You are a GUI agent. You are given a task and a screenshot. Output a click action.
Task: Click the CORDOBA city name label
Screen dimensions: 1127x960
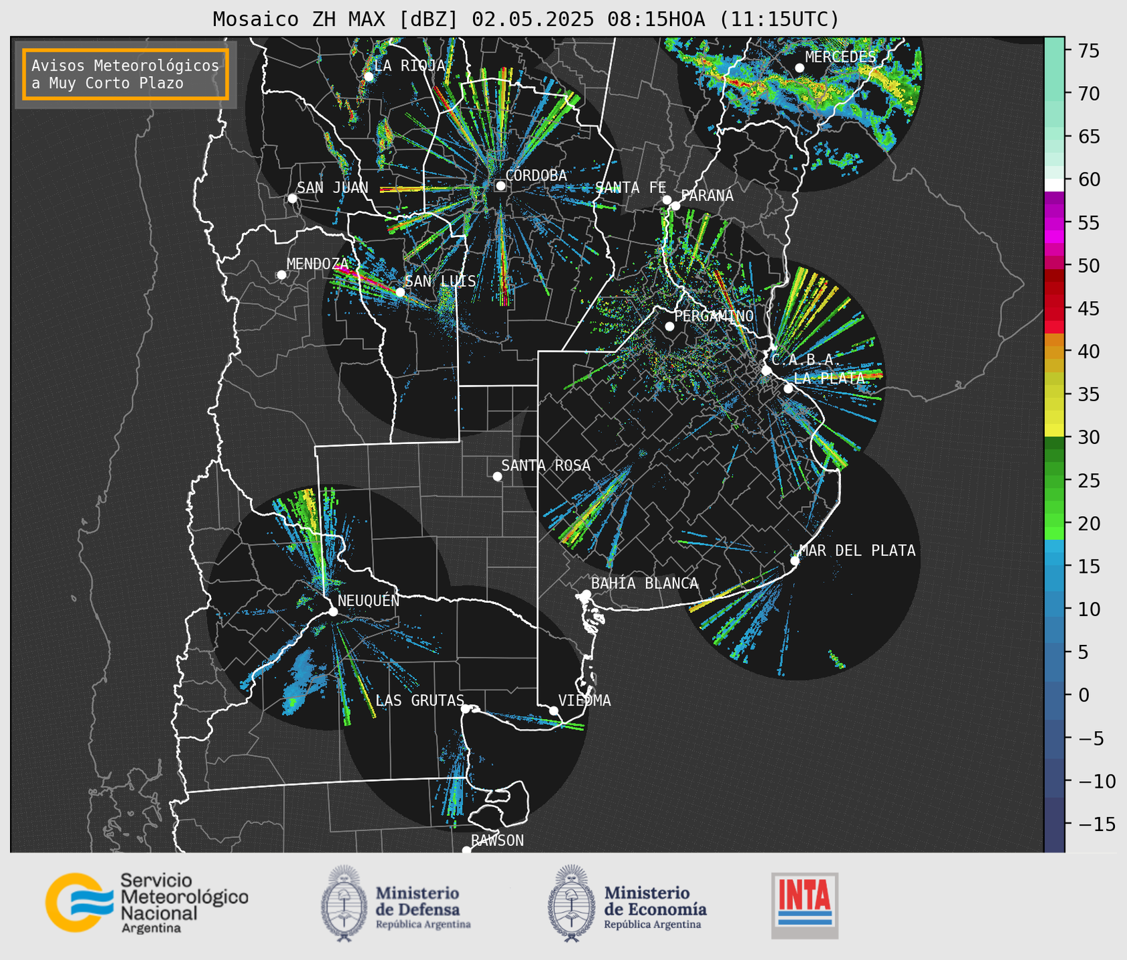[536, 175]
